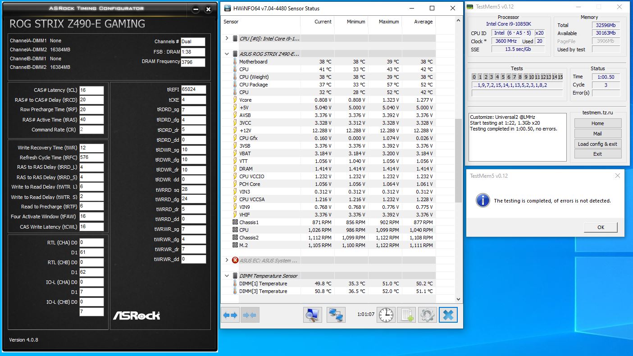Image resolution: width=633 pixels, height=356 pixels.
Task: Click the logging sheet icon with green plus
Action: point(407,315)
